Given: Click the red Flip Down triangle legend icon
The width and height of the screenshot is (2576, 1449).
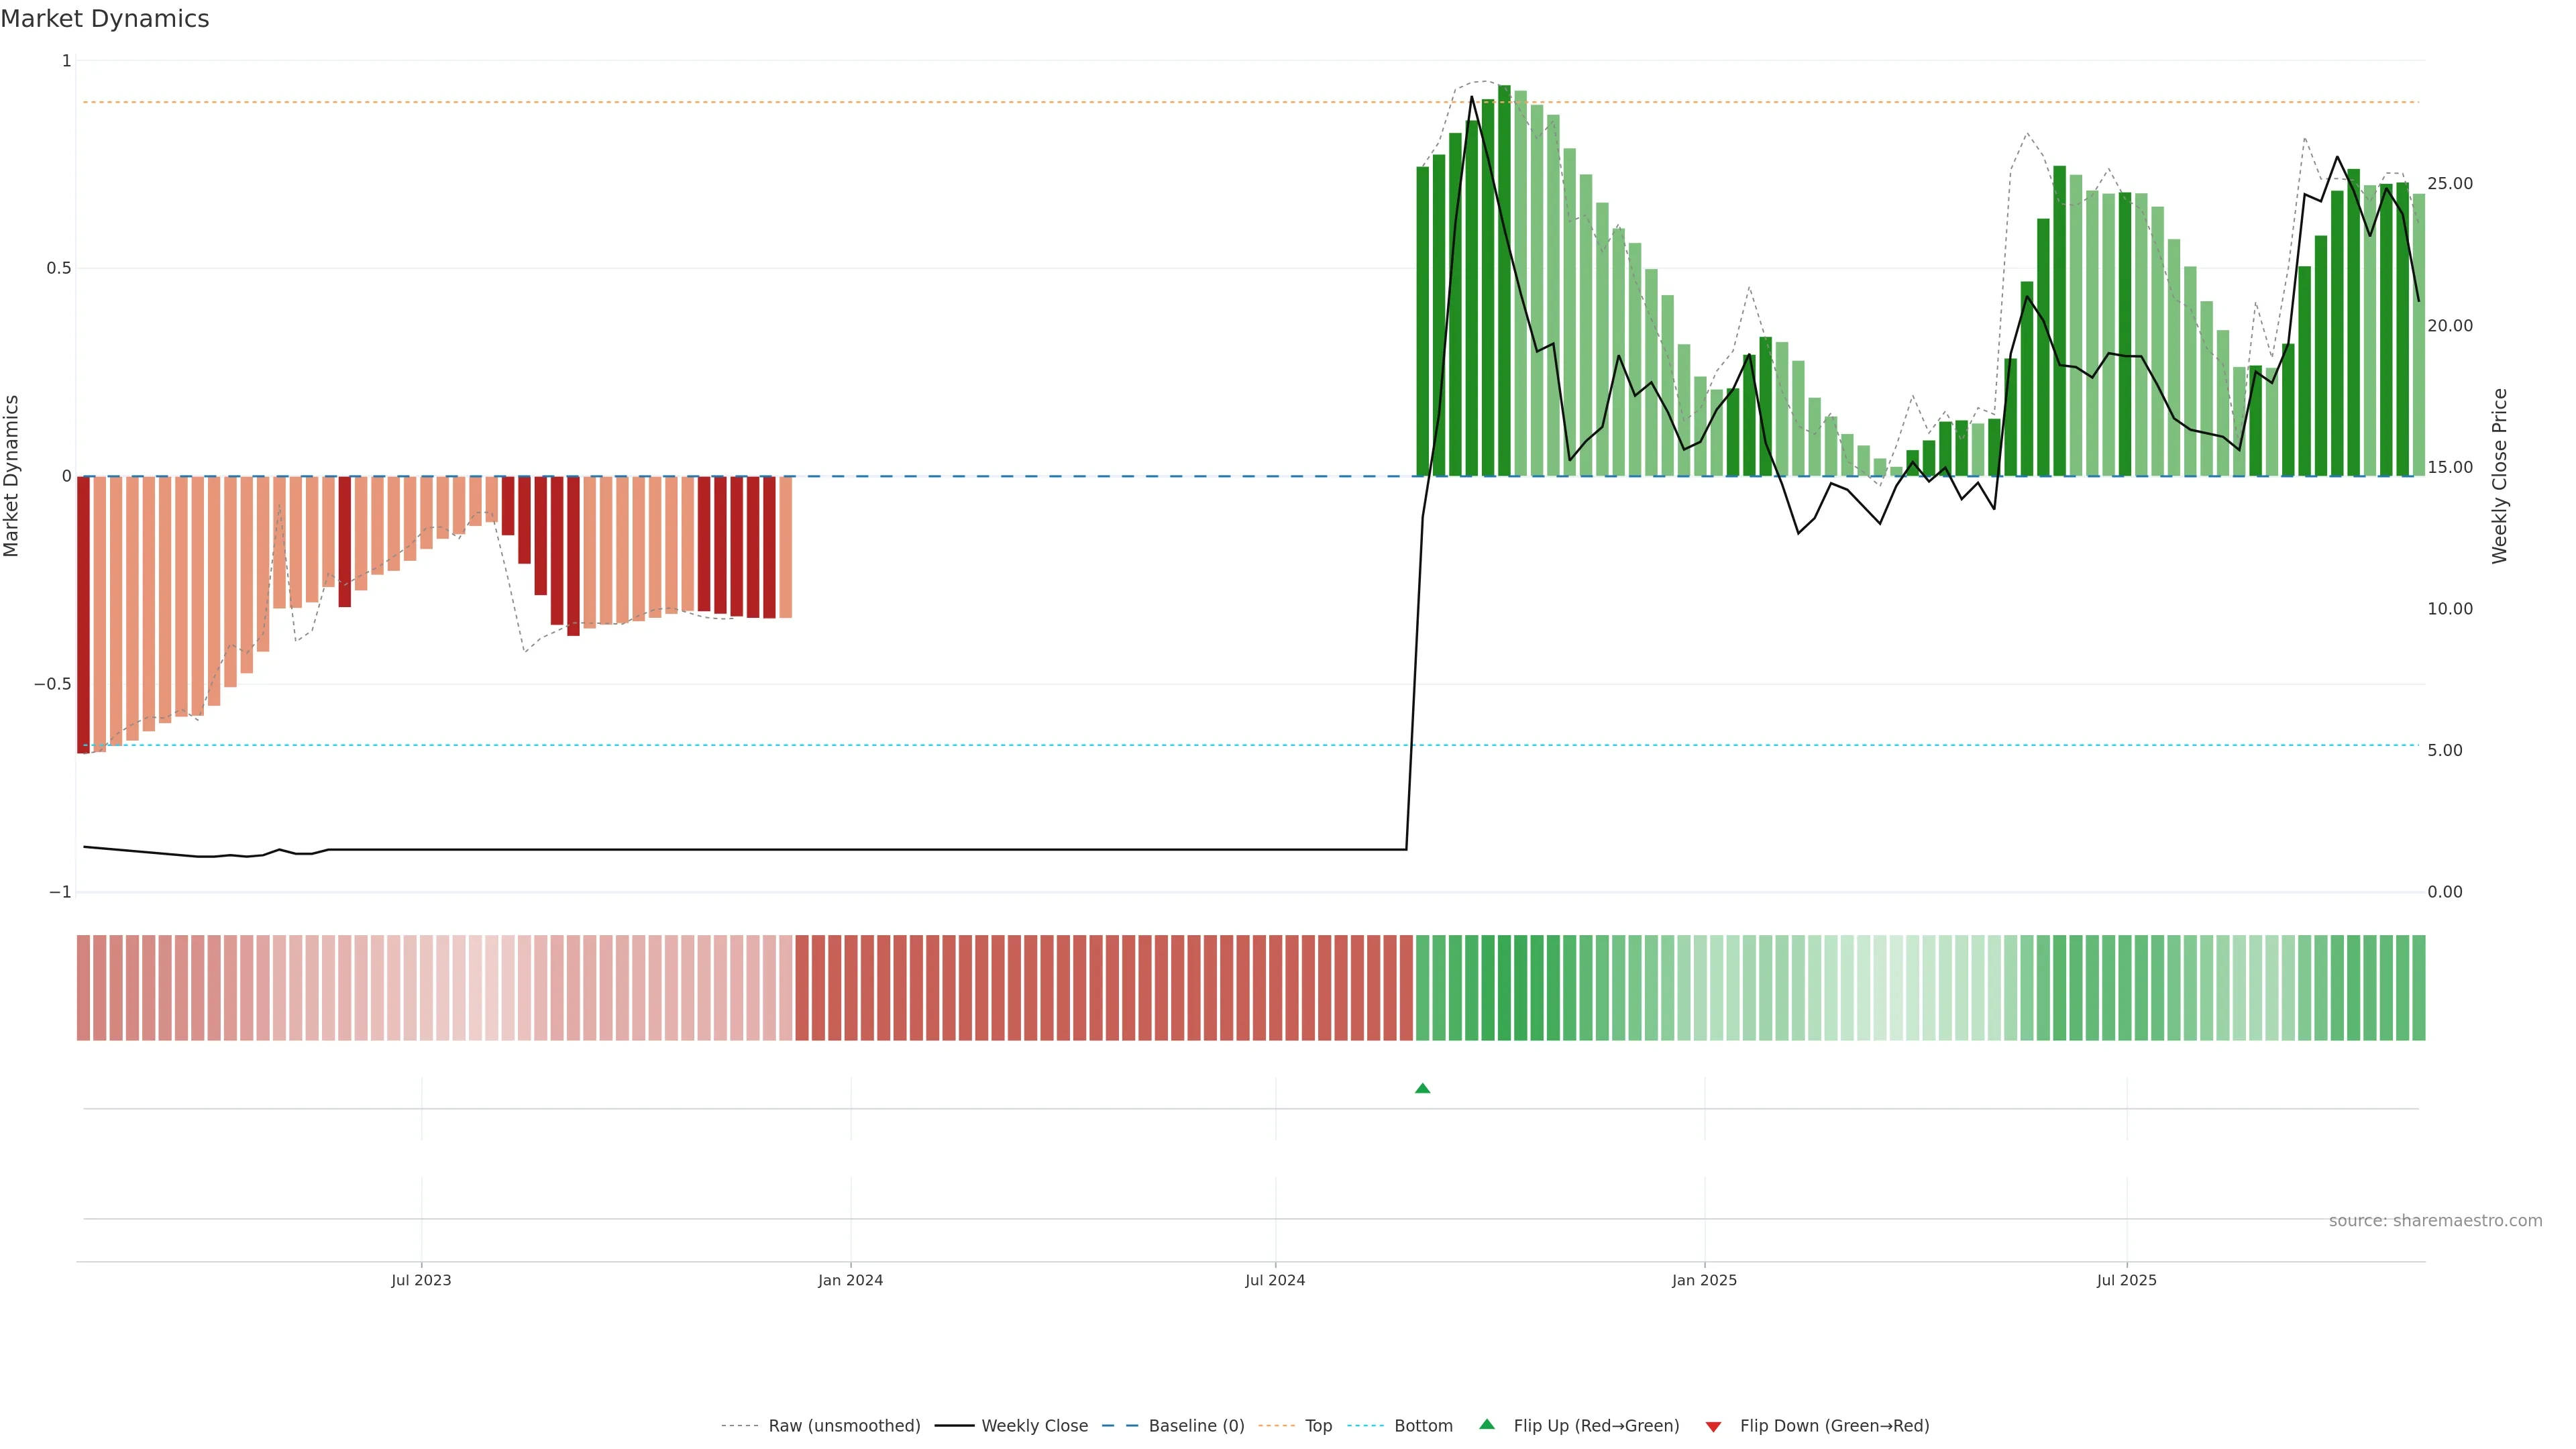Looking at the screenshot, I should (1713, 1426).
